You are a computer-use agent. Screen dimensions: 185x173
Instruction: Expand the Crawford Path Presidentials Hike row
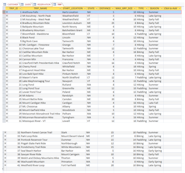(7, 63)
